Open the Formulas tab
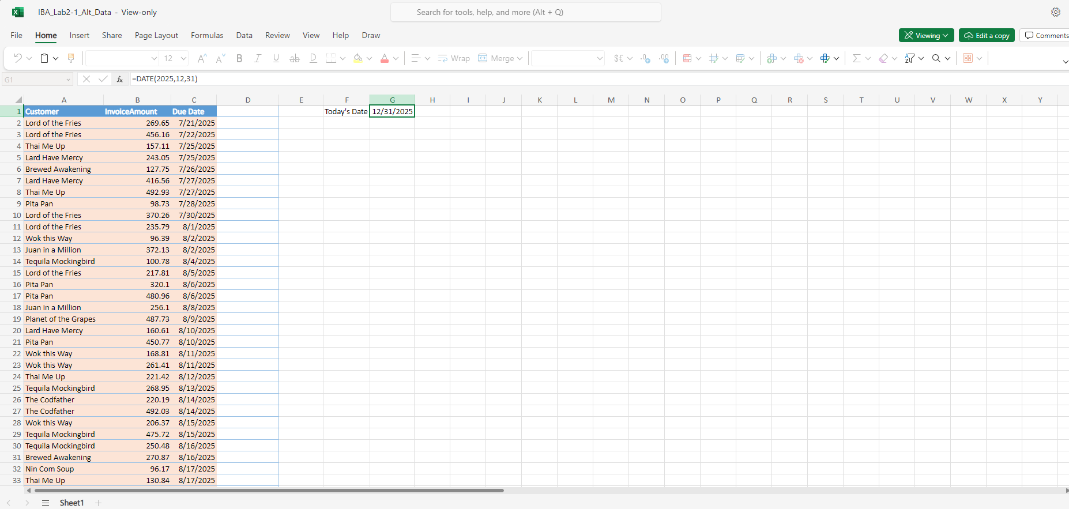 [207, 35]
